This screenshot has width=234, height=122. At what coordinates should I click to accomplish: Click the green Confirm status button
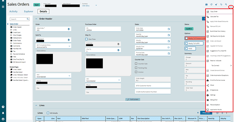(189, 29)
